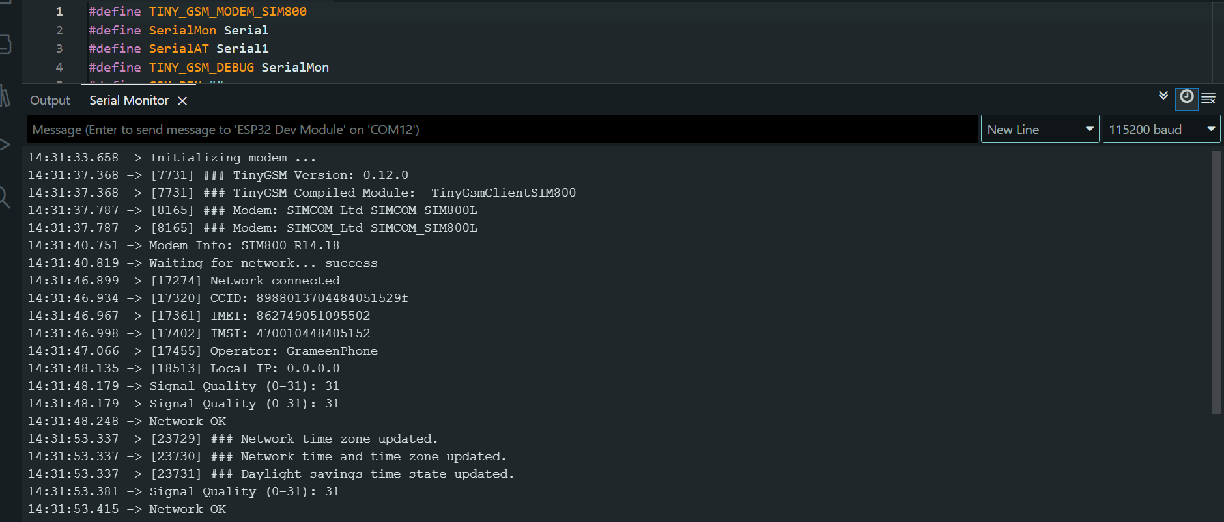Open Boards Manager from the sidebar
Viewport: 1224px width, 522px height.
point(5,44)
